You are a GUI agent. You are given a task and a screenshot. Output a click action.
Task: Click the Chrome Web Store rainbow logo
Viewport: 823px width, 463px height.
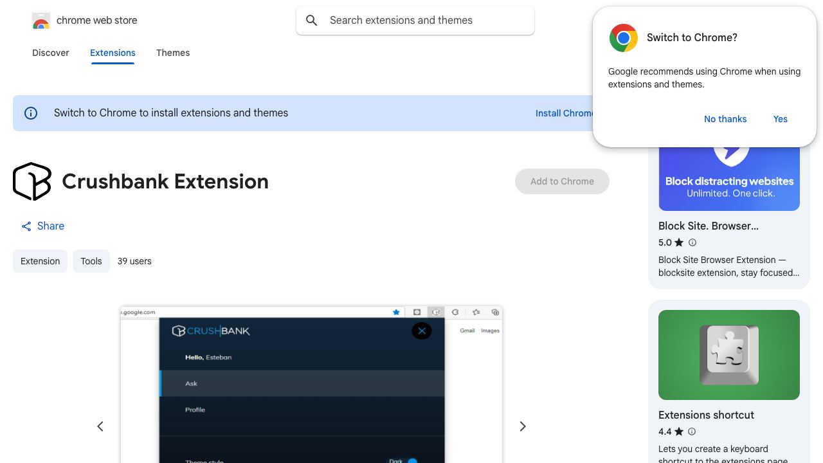pyautogui.click(x=41, y=21)
